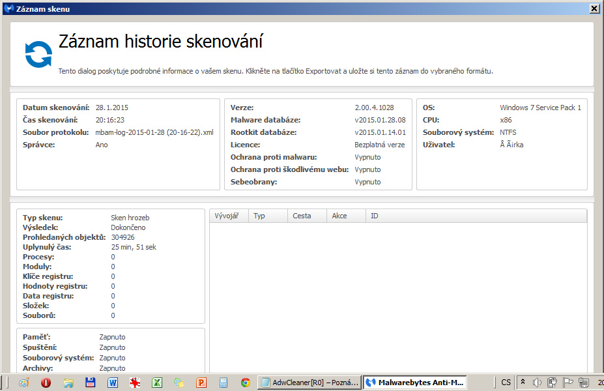Click the Sebeobrany value Vypnuto
Image resolution: width=604 pixels, height=391 pixels.
tap(367, 182)
